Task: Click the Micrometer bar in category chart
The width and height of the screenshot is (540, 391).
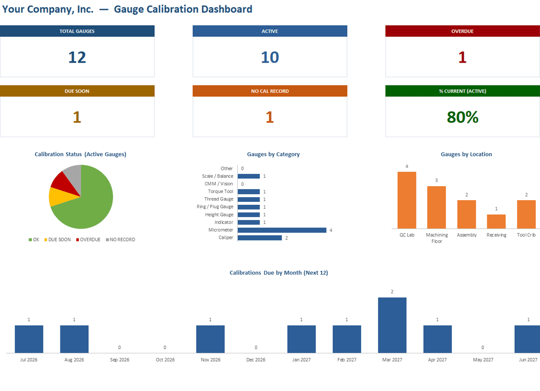Action: pyautogui.click(x=282, y=230)
